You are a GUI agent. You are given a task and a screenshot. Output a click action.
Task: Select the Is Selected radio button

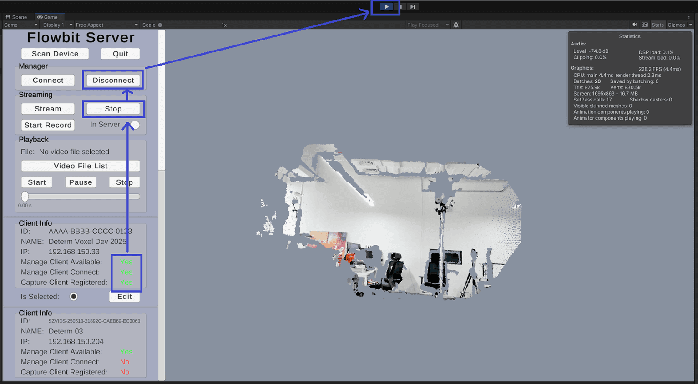73,297
